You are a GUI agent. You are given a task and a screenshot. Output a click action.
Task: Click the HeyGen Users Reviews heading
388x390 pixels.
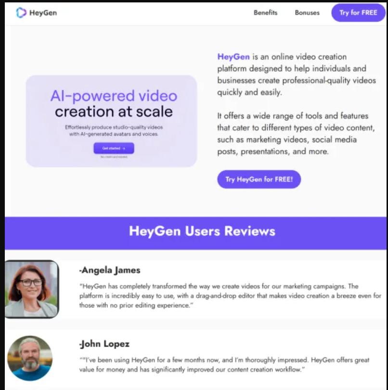202,231
